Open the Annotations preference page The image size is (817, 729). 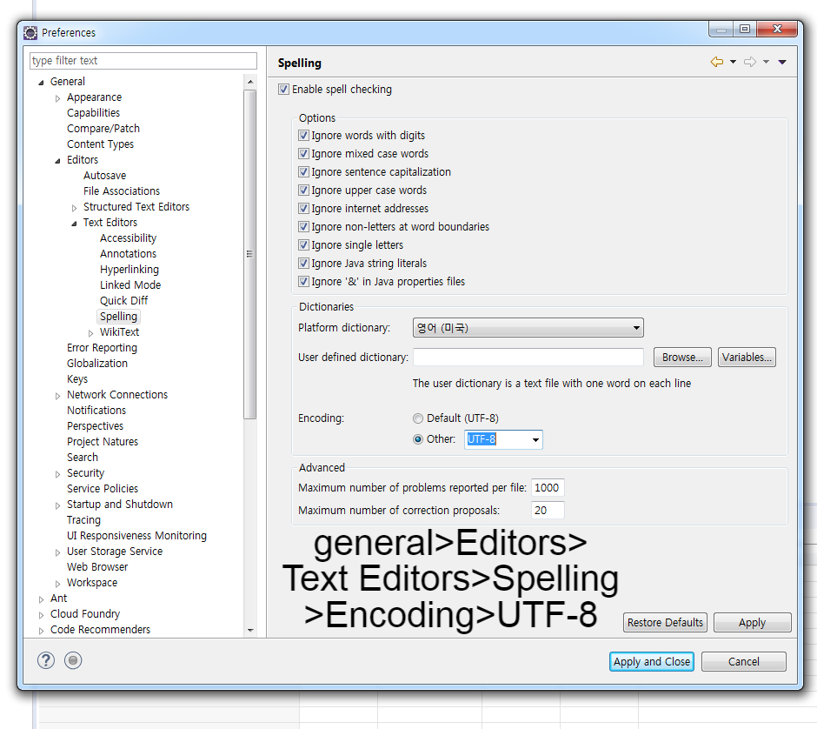pos(128,254)
